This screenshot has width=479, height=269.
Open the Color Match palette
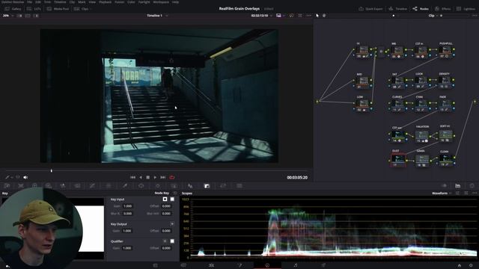coord(21,186)
